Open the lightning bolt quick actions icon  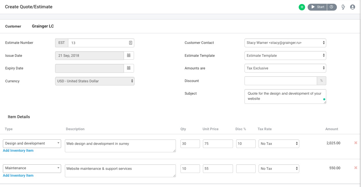[x=343, y=7]
